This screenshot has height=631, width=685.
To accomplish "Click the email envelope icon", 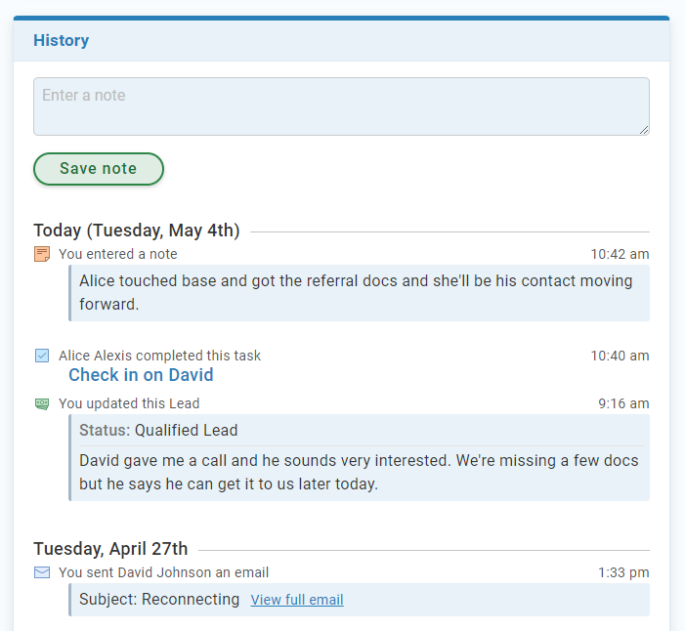I will click(42, 572).
